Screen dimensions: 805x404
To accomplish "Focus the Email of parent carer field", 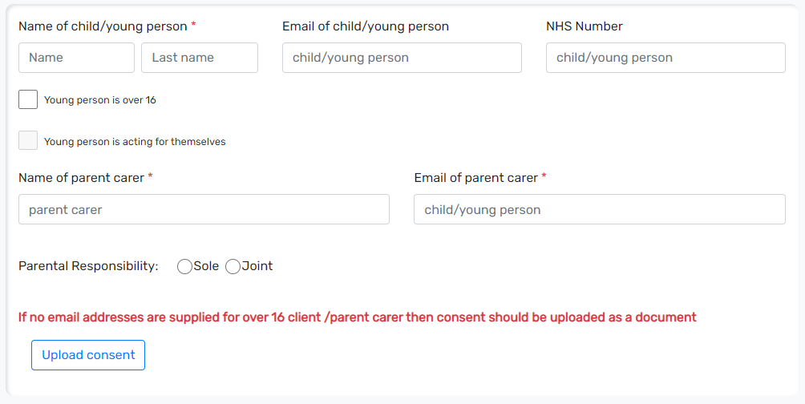I will pyautogui.click(x=599, y=209).
